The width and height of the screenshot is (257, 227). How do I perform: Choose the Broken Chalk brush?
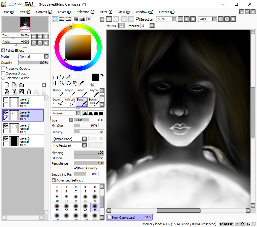[93, 102]
